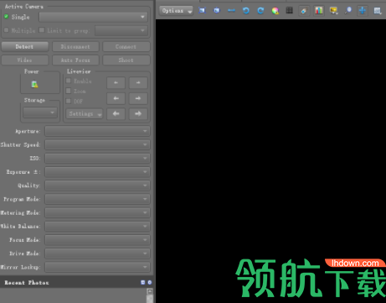Show the colored bars histogram icon
The image size is (386, 303).
coord(319,11)
